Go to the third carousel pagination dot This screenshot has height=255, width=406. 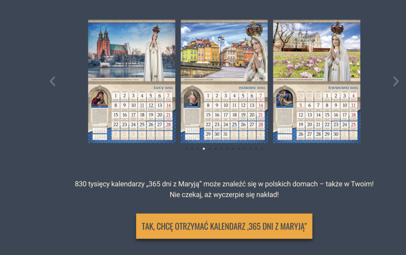click(198, 149)
